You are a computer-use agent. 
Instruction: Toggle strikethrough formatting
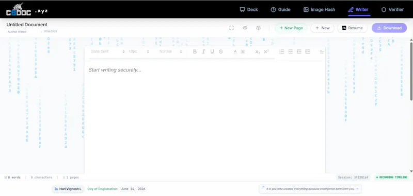221,51
